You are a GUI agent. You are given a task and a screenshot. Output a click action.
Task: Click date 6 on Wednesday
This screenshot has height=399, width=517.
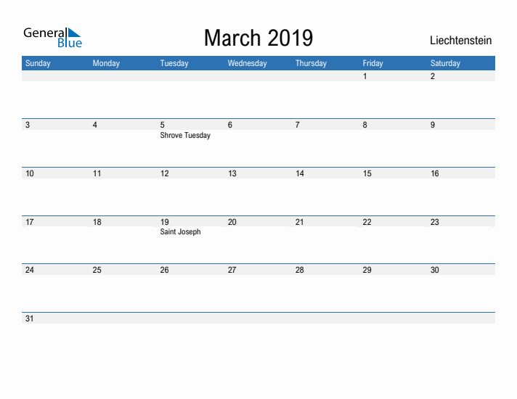tap(229, 125)
